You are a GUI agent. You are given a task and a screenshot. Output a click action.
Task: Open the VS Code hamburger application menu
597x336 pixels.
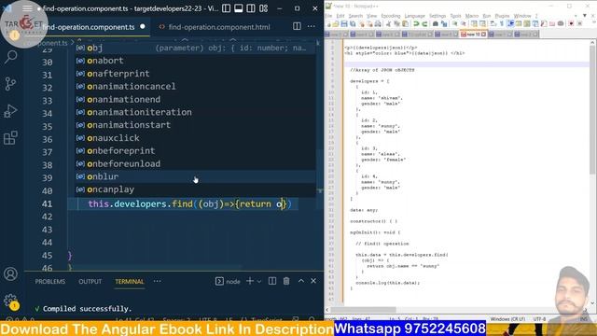(27, 8)
